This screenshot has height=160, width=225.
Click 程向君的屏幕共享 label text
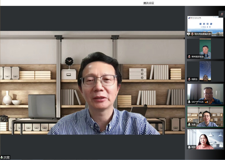pos(202,34)
